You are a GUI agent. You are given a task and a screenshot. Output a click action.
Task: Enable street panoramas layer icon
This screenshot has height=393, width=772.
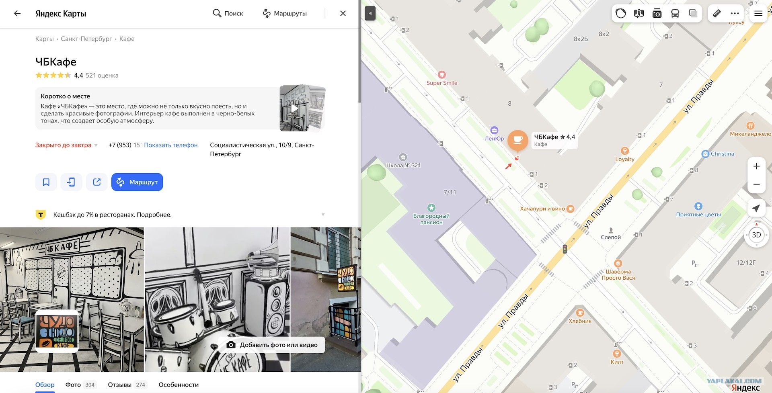click(x=639, y=13)
